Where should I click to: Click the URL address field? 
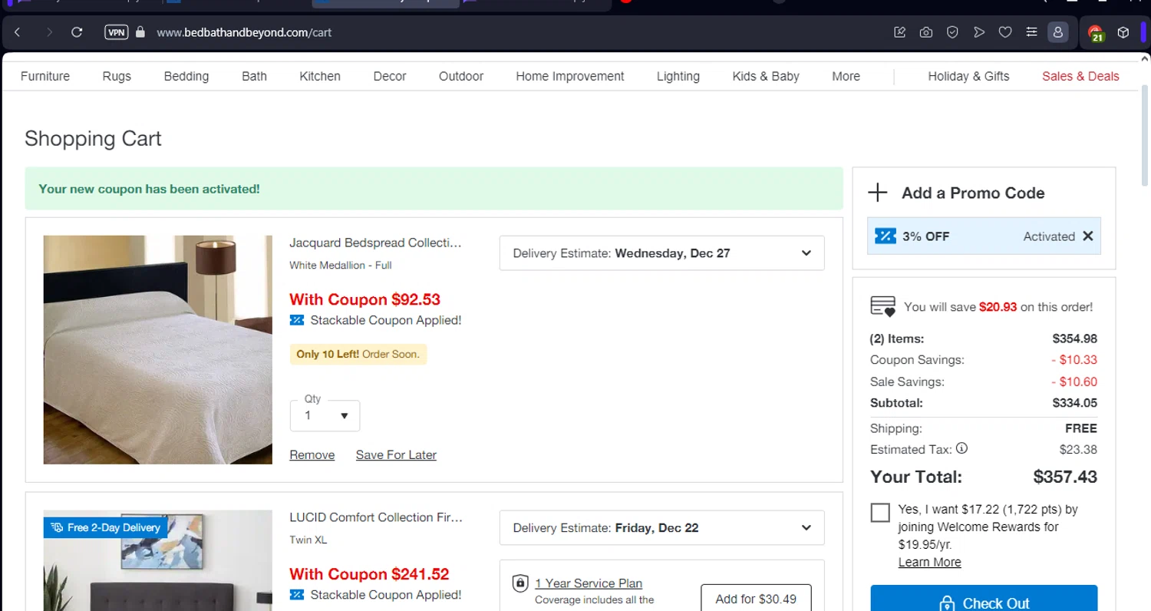click(244, 32)
